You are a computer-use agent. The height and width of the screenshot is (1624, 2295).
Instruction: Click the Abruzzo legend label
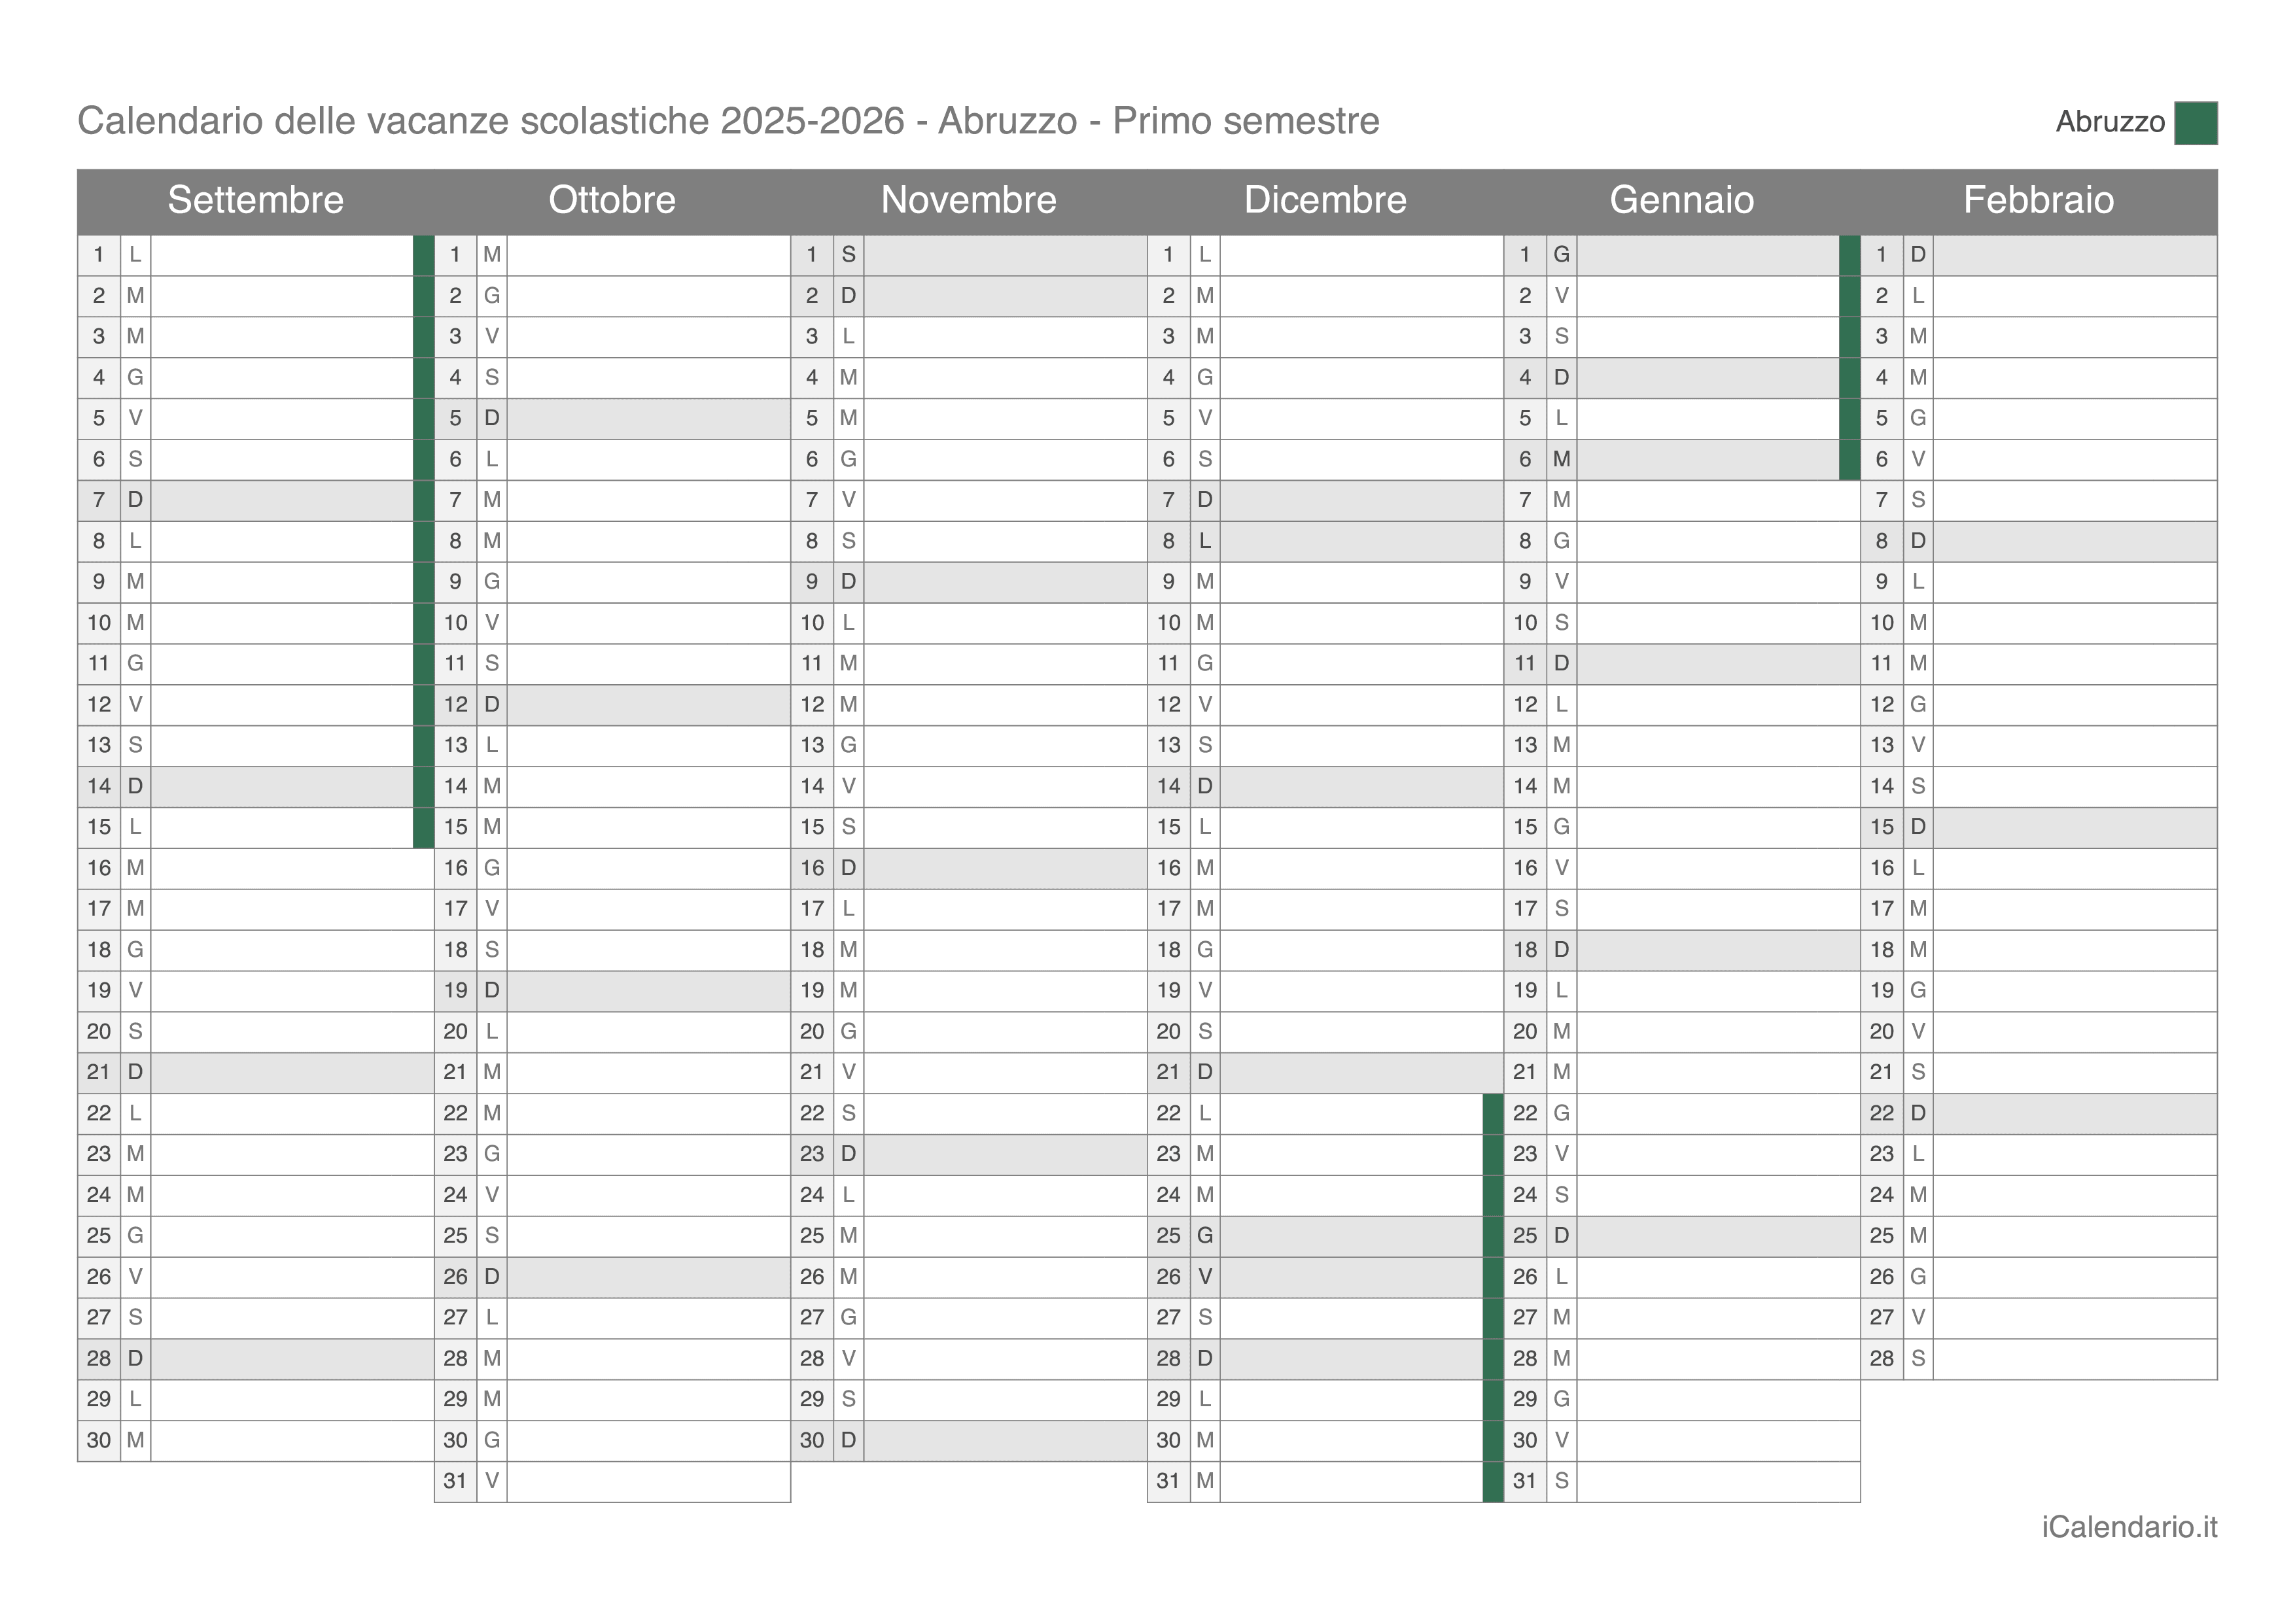[2110, 122]
